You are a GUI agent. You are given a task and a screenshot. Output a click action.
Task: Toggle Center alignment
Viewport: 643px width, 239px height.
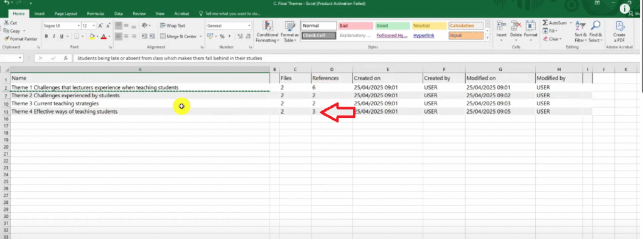point(126,36)
